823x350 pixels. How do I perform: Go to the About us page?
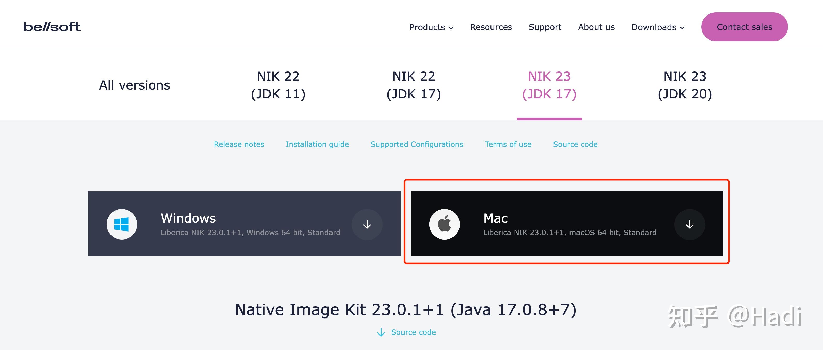pos(596,27)
